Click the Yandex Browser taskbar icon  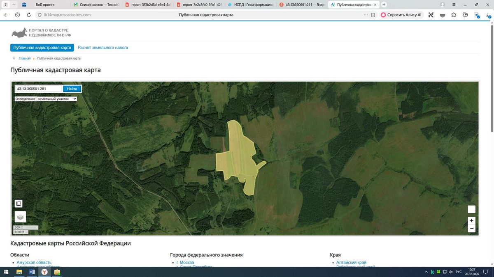(44, 272)
